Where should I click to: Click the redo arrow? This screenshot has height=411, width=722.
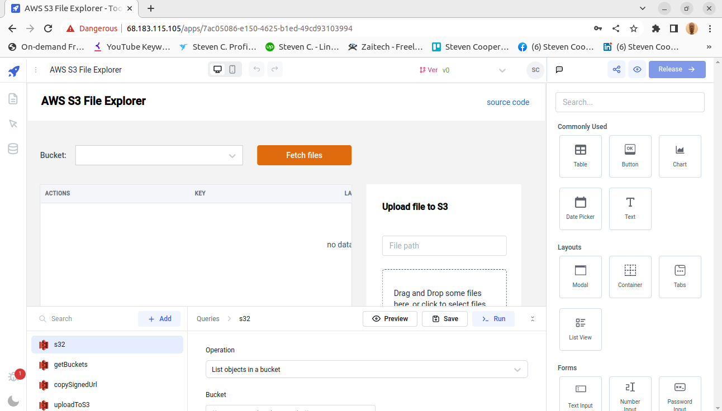[x=274, y=69]
